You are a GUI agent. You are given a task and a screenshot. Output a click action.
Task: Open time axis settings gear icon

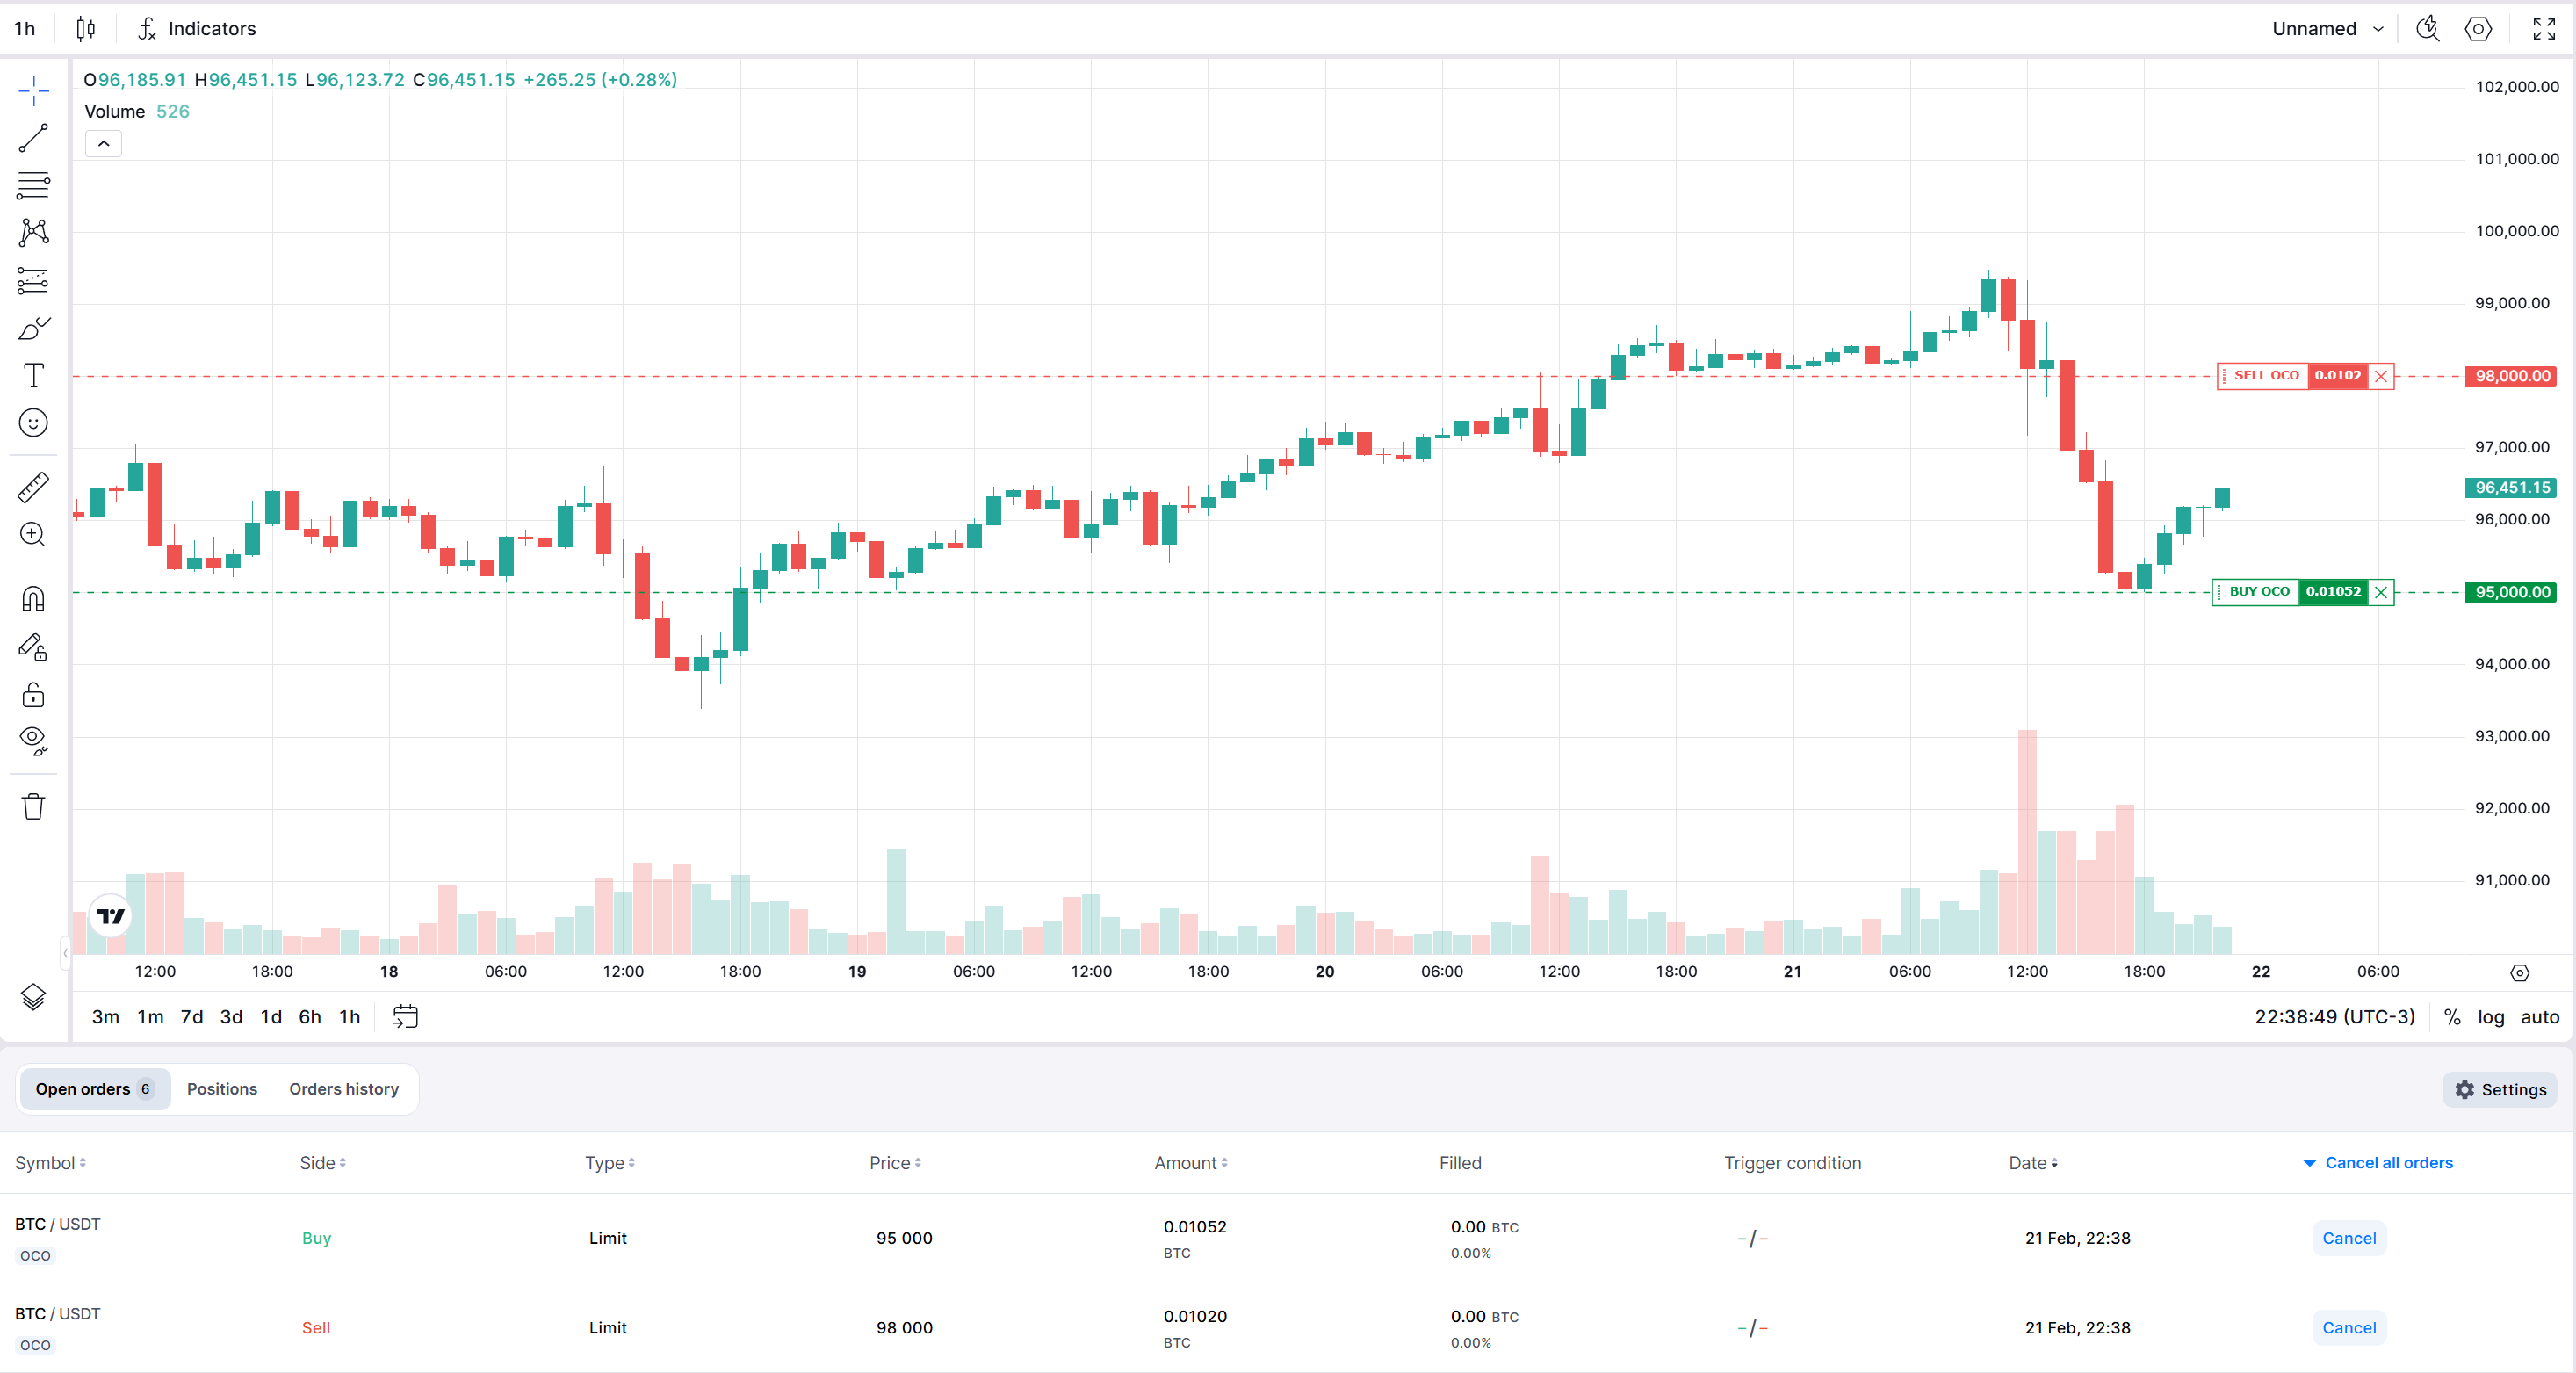[2519, 973]
